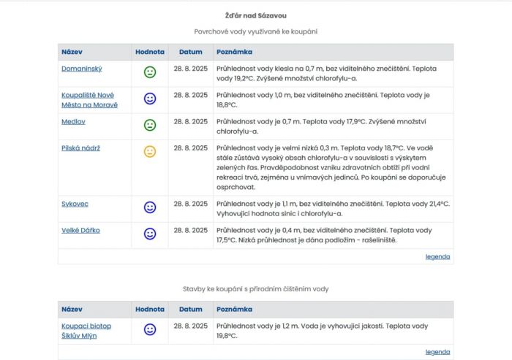Click the Hodnota header in first table
Screen dimensions: 512x360
point(150,52)
